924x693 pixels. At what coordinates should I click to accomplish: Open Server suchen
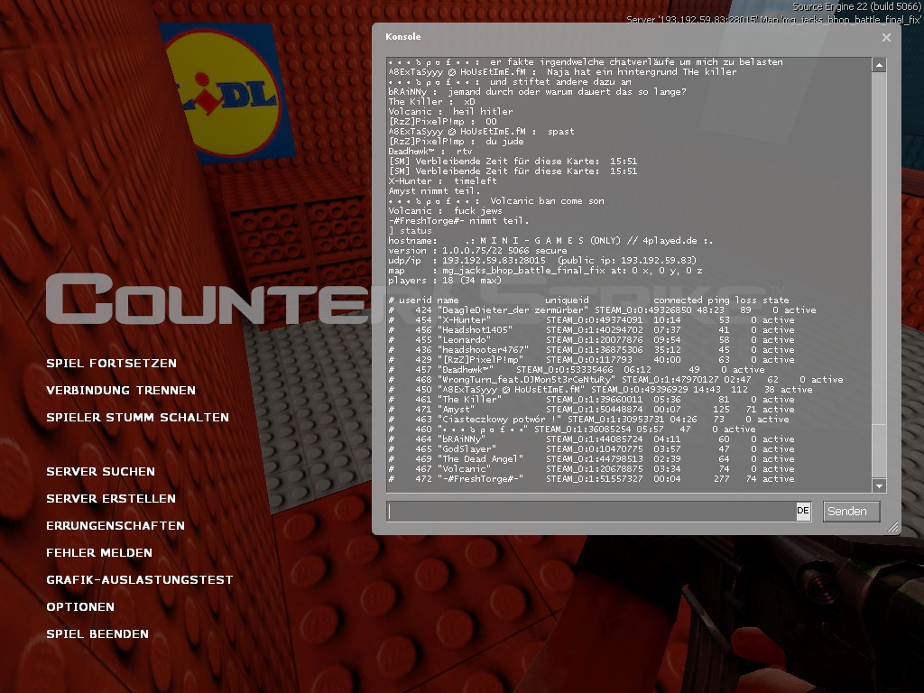[x=100, y=471]
